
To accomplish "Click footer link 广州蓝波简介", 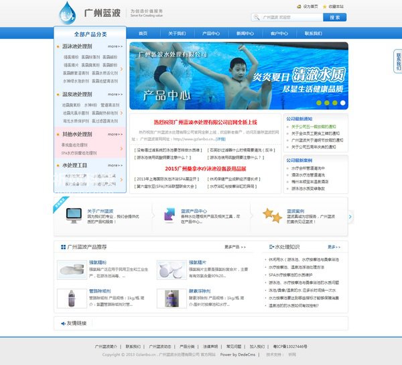I will point(106,346).
